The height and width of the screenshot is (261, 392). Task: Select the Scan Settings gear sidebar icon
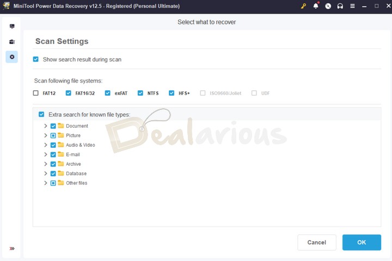click(x=12, y=57)
